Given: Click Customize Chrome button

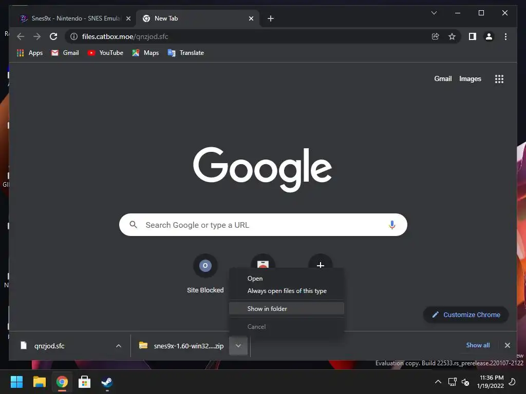Looking at the screenshot, I should coord(466,314).
